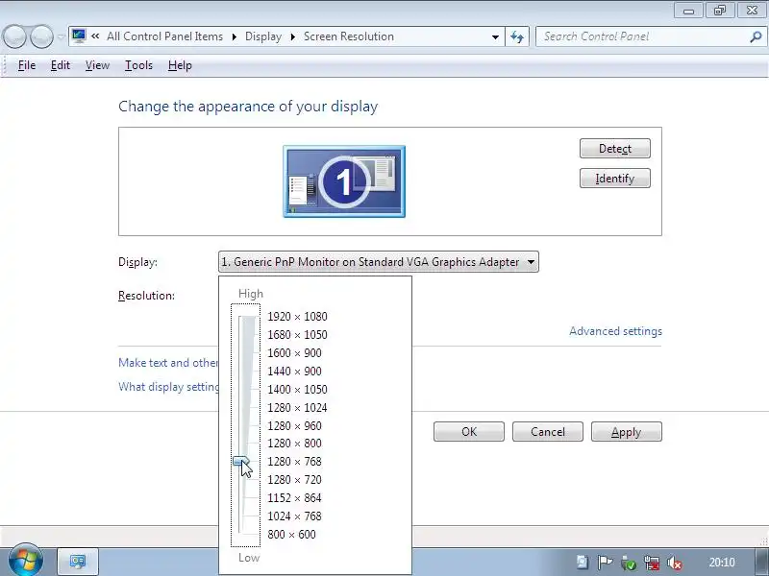Click the resolution slider thumb
The width and height of the screenshot is (769, 576).
[x=241, y=461]
